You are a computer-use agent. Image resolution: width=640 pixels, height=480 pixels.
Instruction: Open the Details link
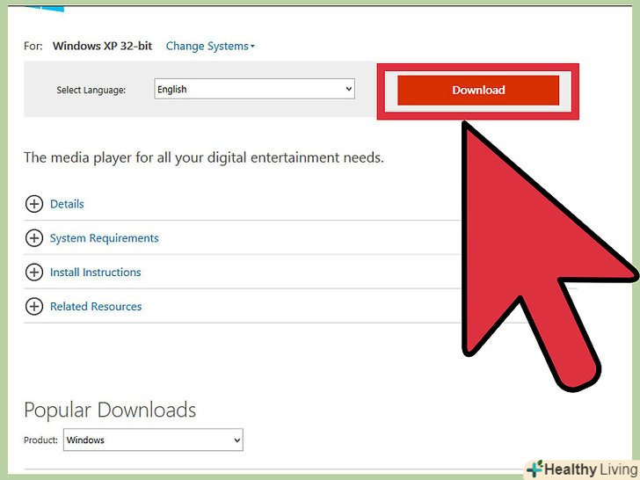(x=67, y=204)
